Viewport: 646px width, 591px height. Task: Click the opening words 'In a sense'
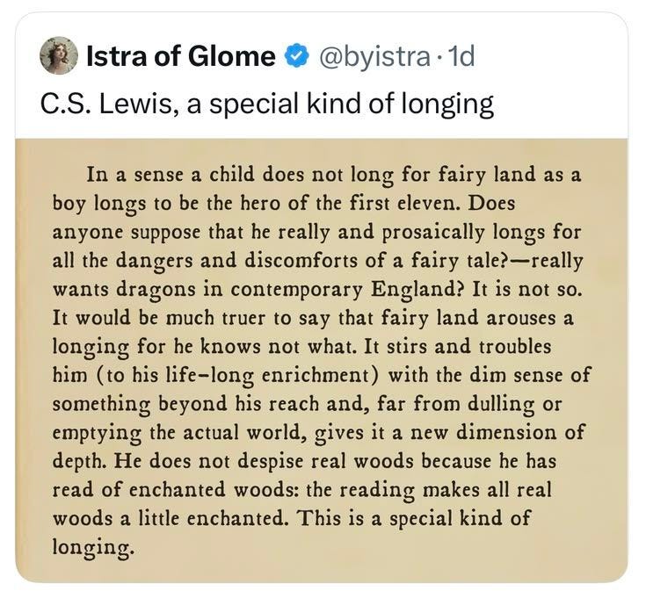pyautogui.click(x=134, y=175)
